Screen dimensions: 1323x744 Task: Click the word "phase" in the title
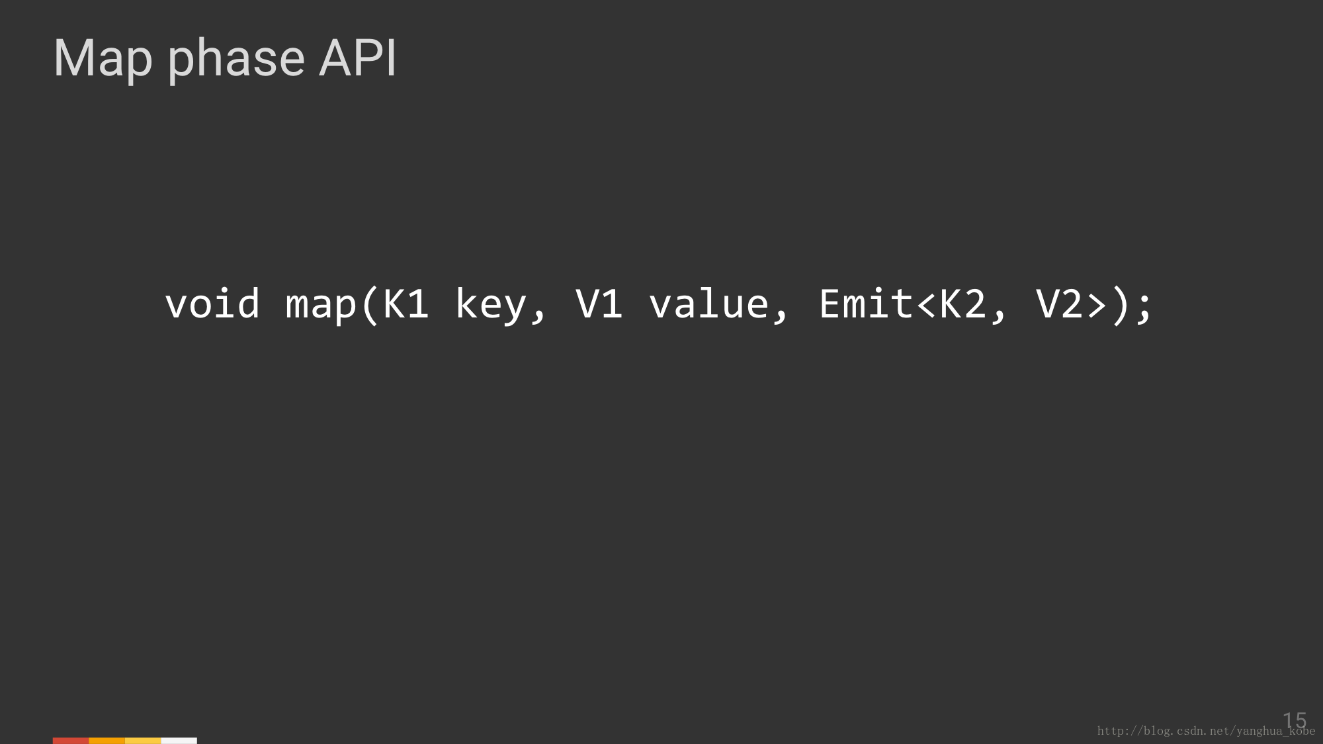(236, 60)
